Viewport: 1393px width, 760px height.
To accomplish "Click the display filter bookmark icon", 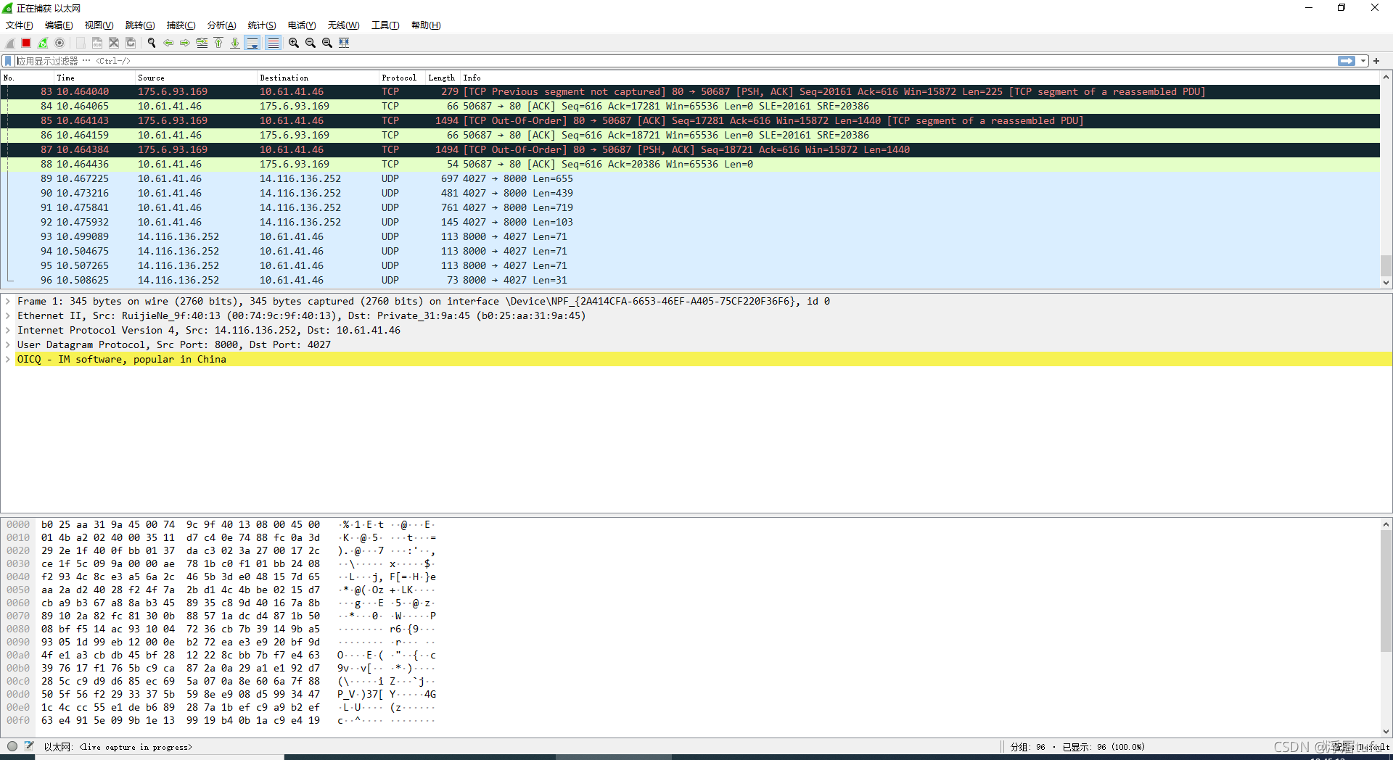I will point(8,61).
